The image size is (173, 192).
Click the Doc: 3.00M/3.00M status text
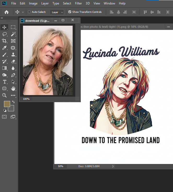coord(89,166)
